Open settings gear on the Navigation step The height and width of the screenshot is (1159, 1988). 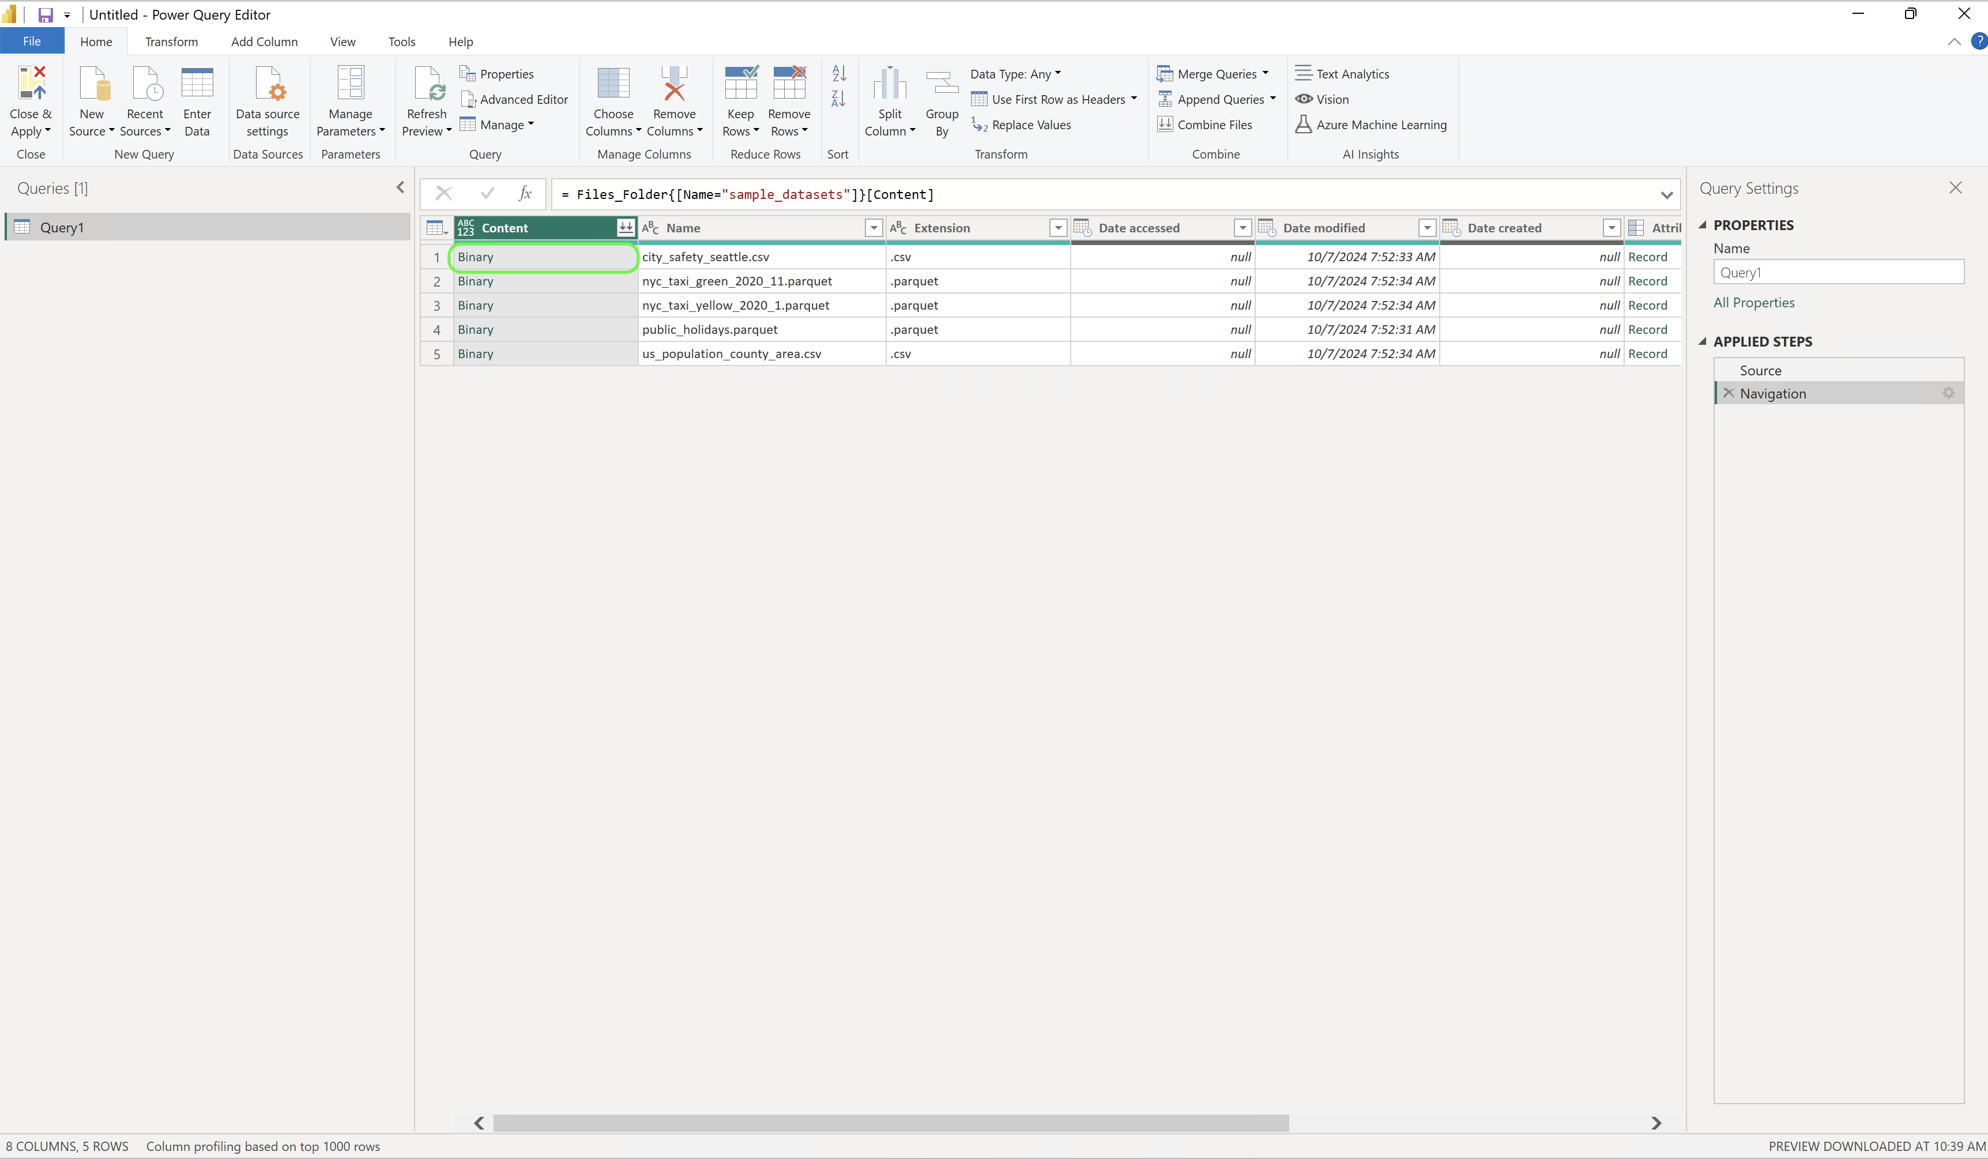(1948, 393)
